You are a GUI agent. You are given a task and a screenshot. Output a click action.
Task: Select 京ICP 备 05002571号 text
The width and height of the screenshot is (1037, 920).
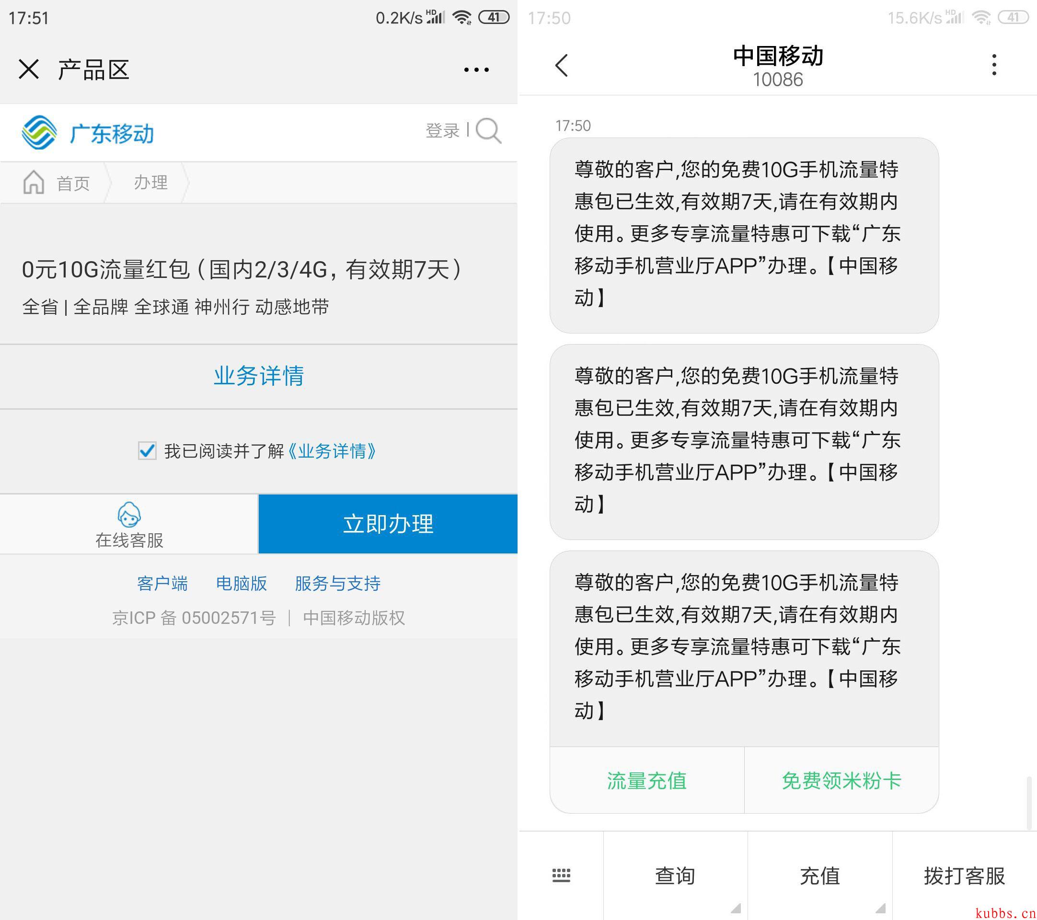pyautogui.click(x=194, y=618)
